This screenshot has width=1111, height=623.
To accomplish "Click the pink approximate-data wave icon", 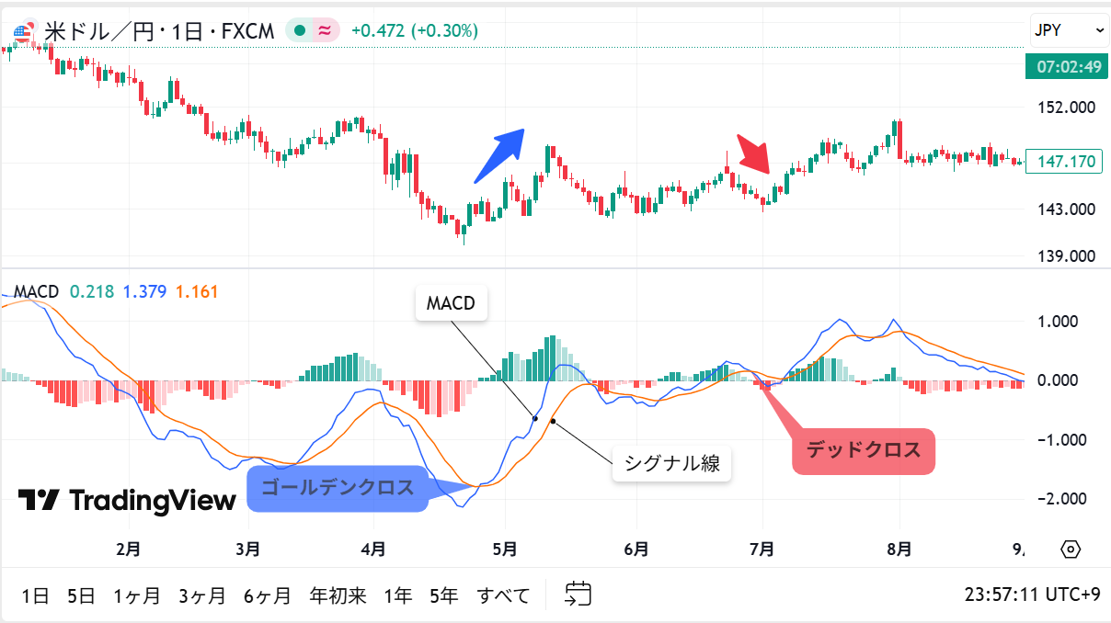I will click(325, 31).
